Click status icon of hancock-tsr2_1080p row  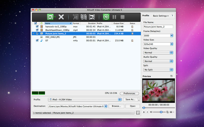tap(132, 27)
